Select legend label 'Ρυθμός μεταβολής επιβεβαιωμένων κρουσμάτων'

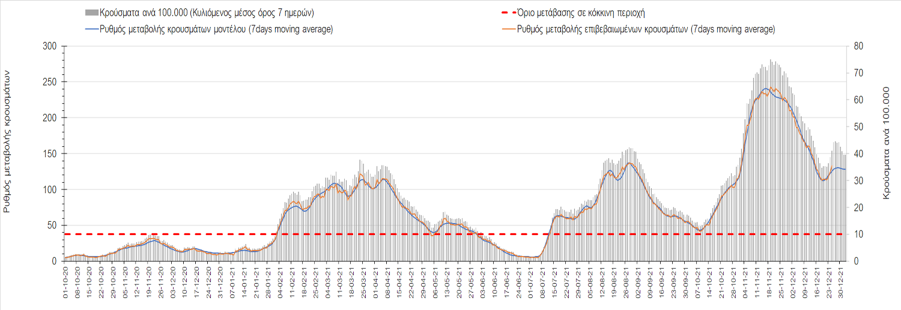[x=646, y=29]
